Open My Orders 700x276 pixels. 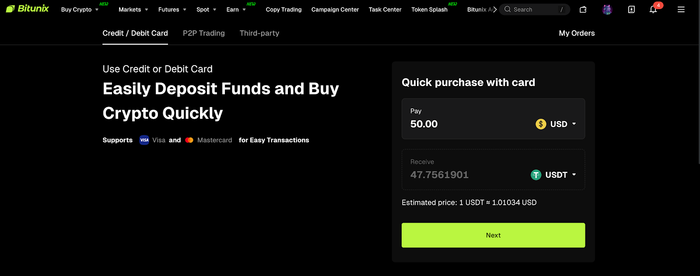[576, 33]
